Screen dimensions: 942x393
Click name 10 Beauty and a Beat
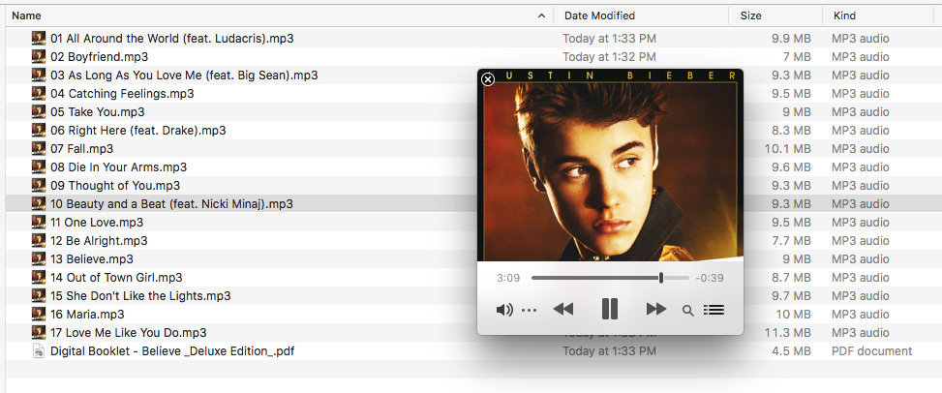pos(171,203)
